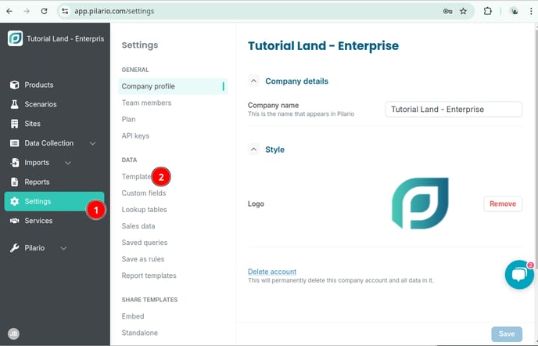
Task: Open API keys settings
Action: (x=135, y=135)
